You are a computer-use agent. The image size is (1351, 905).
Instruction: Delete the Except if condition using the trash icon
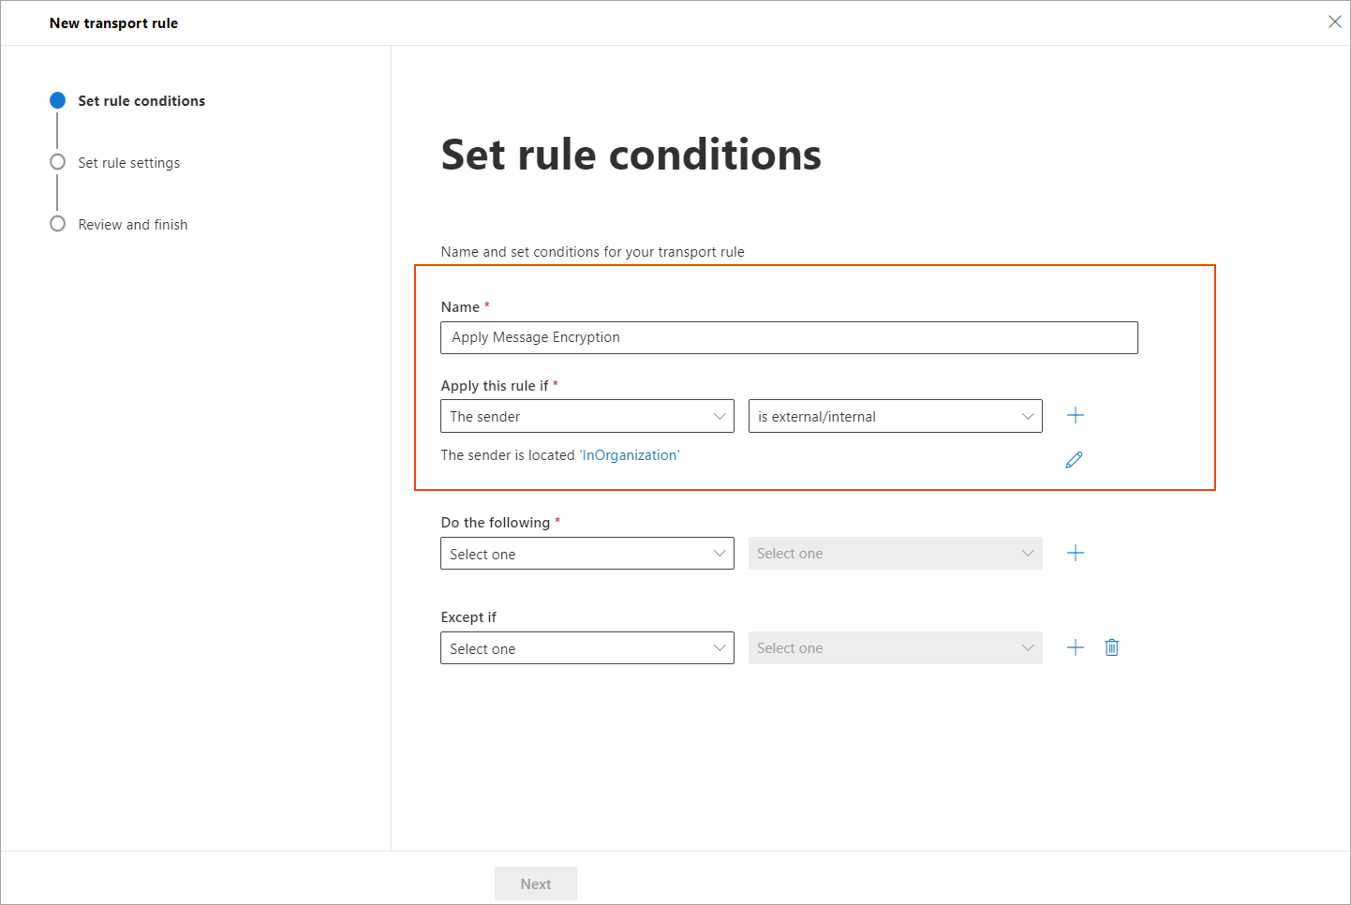point(1112,647)
